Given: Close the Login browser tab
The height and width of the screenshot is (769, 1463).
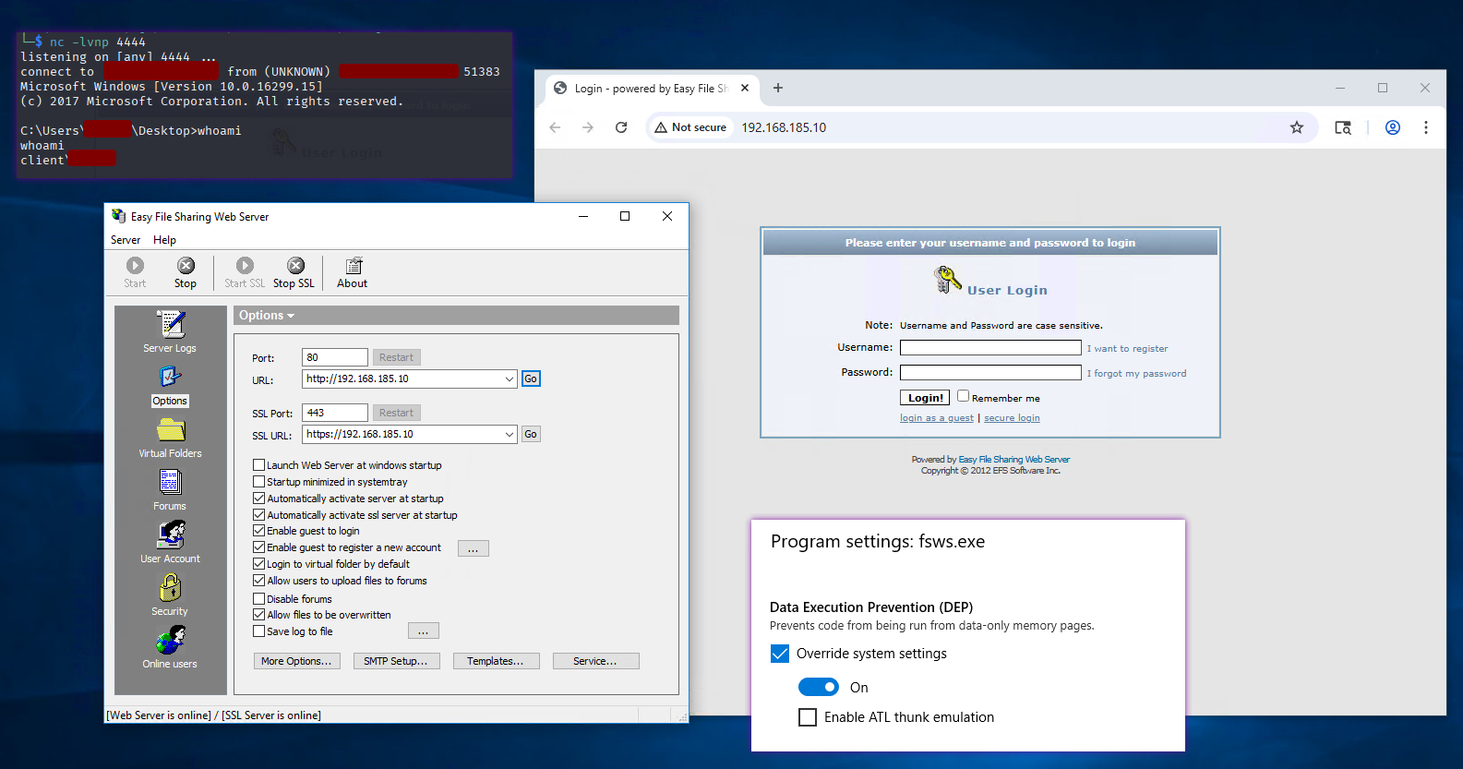Looking at the screenshot, I should coord(745,89).
